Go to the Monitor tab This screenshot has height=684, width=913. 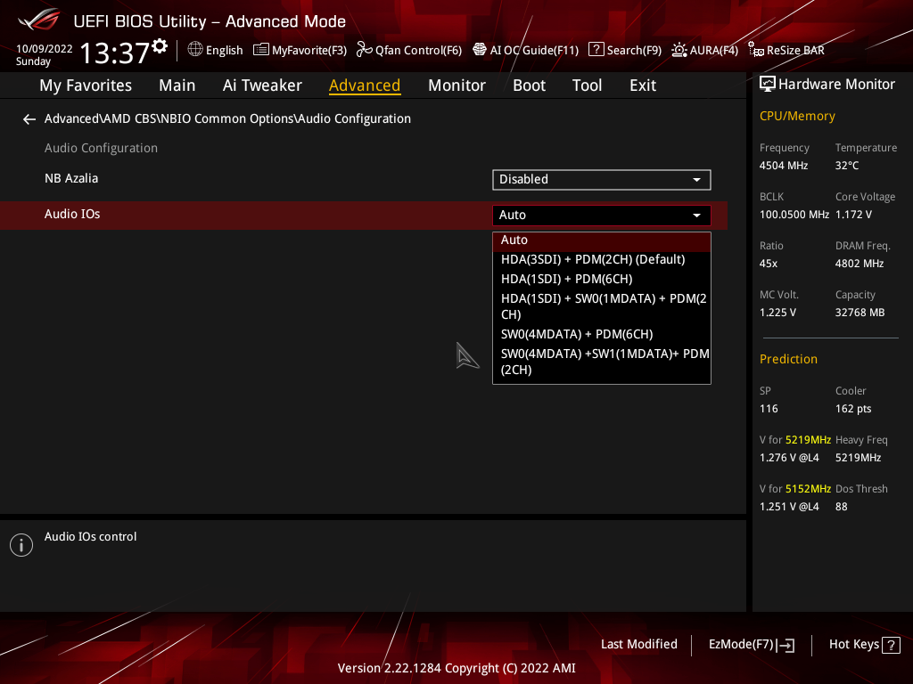(x=456, y=85)
